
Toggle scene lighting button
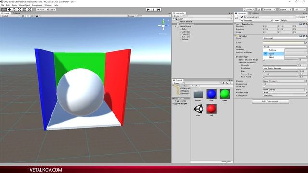(28, 16)
